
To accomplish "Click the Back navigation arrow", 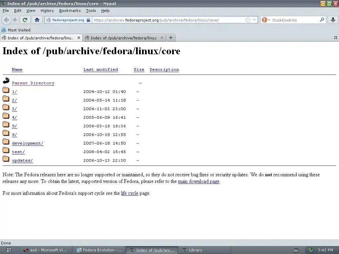I will [7, 20].
